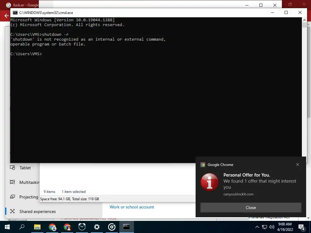Screen dimensions: 311x233
Task: Select the Chrome tab with Google favicon
Action: coord(22,5)
